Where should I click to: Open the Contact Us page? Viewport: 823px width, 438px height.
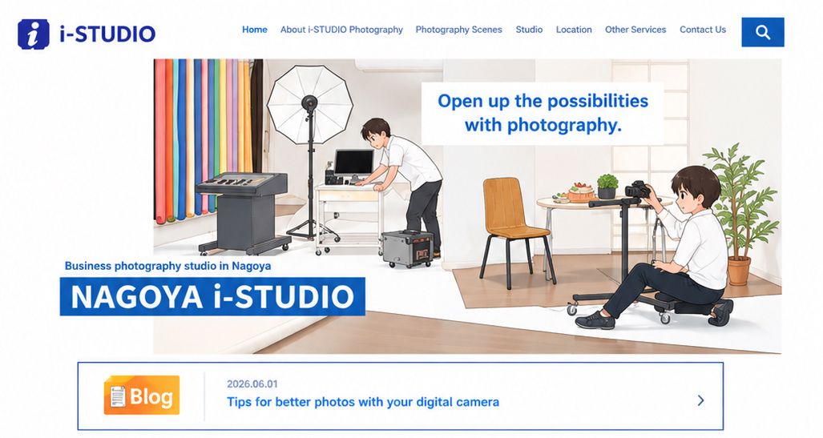(x=703, y=30)
